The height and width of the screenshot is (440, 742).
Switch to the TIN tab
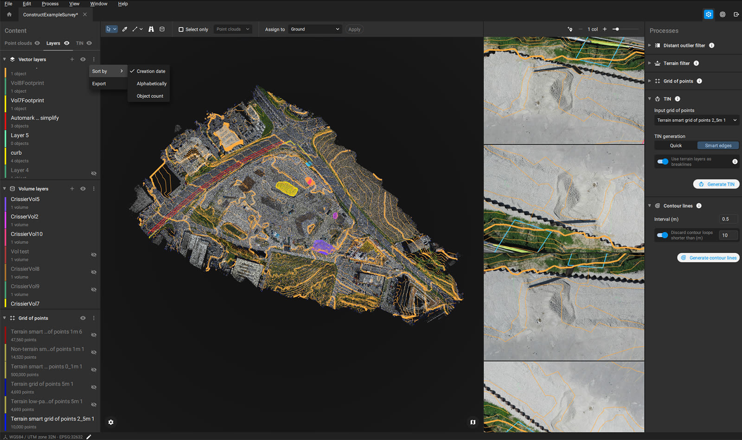click(x=79, y=43)
